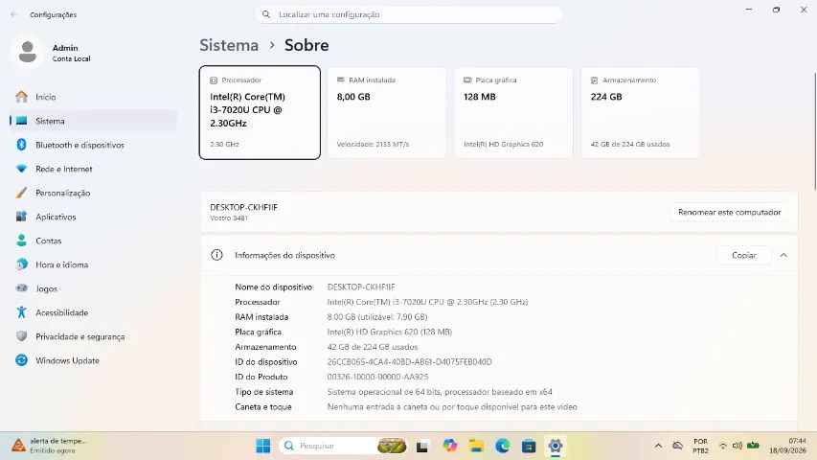This screenshot has width=817, height=460.
Task: Click the information icon beside Informações do dispositivo
Action: point(216,255)
